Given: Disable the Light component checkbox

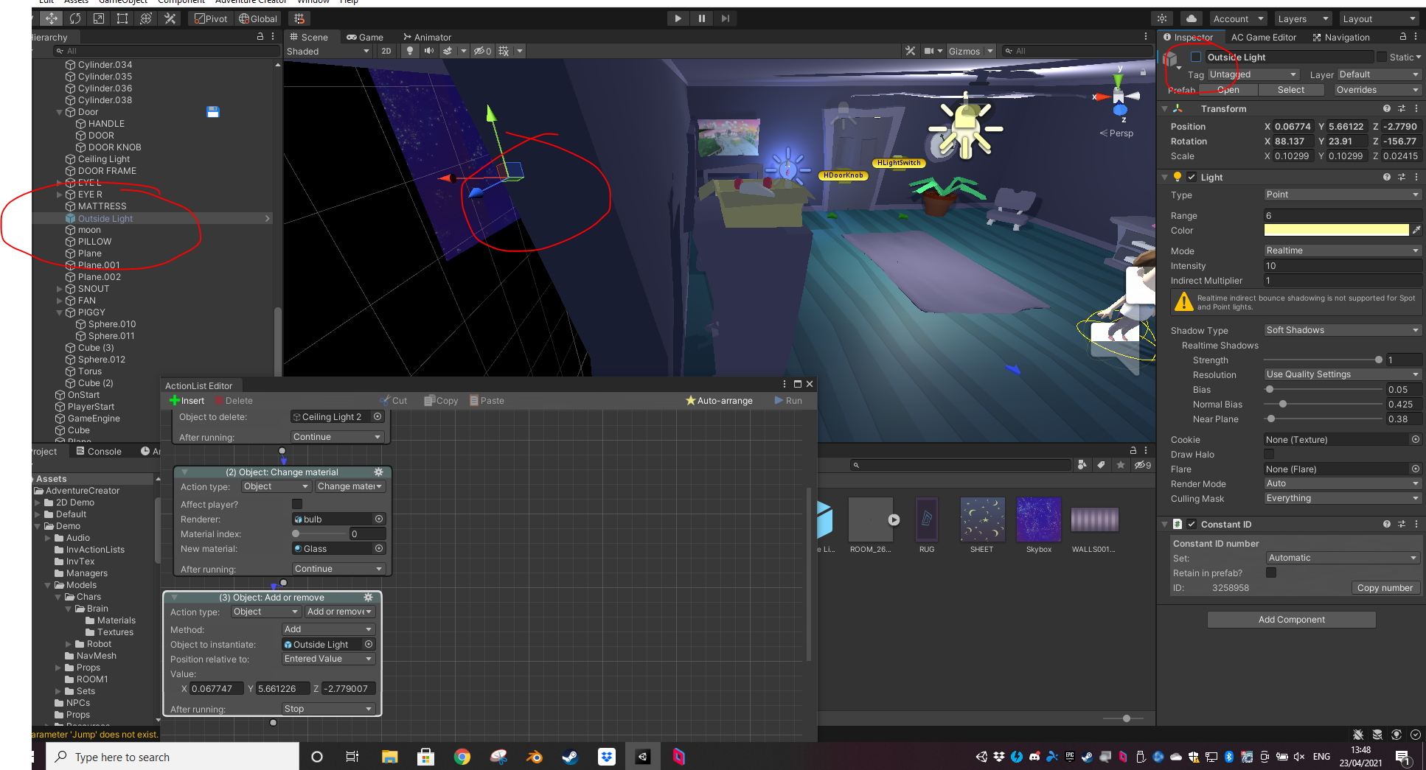Looking at the screenshot, I should click(x=1192, y=177).
